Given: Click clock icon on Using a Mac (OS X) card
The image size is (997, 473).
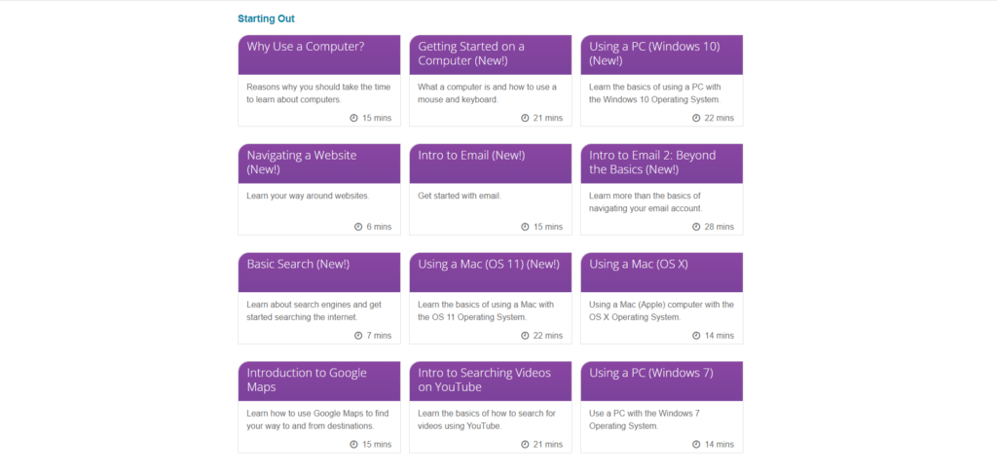Looking at the screenshot, I should coord(696,336).
